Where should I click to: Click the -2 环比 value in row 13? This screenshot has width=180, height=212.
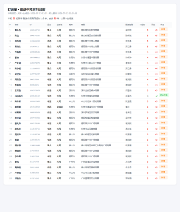coord(156,96)
